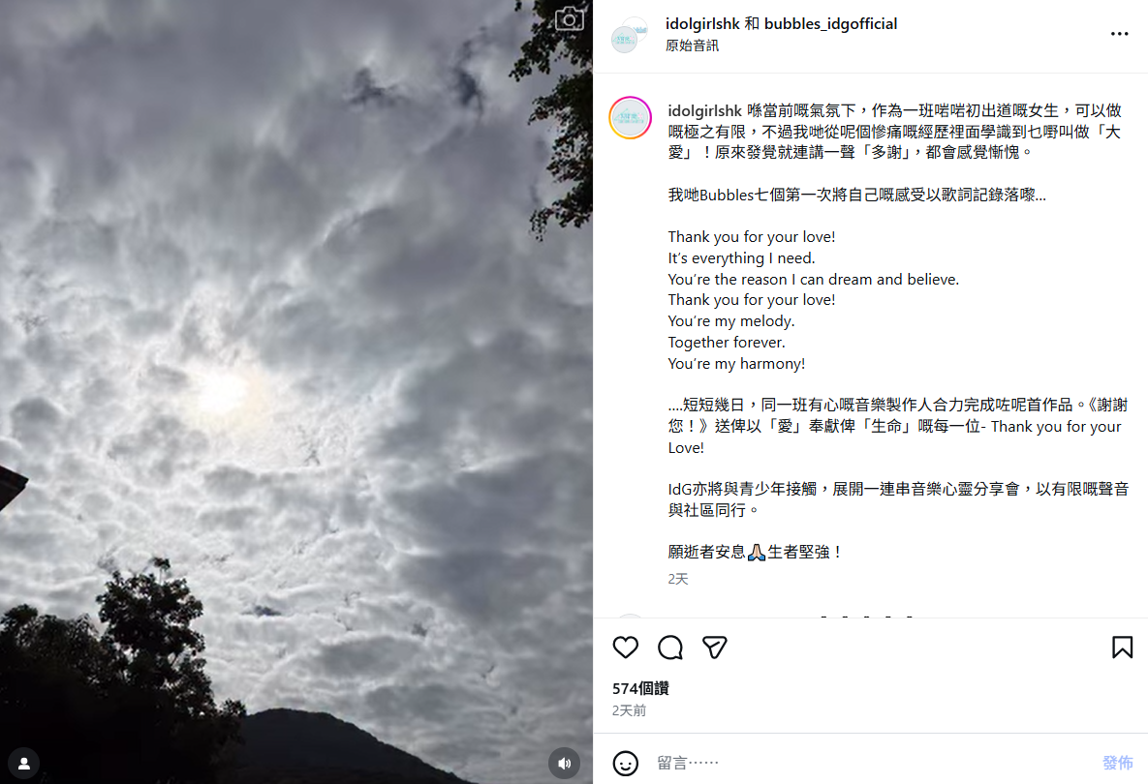Screen dimensions: 1148x784
Task: Click the 2天前 post timestamp
Action: tap(629, 710)
